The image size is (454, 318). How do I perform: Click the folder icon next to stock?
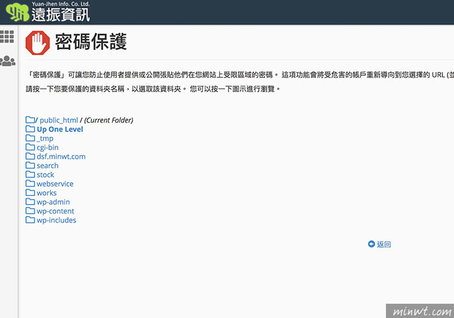[x=30, y=174]
